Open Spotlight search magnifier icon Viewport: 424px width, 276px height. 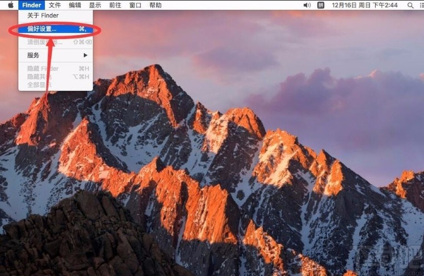coord(410,5)
